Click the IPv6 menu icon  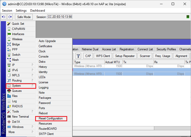(x=9, y=70)
